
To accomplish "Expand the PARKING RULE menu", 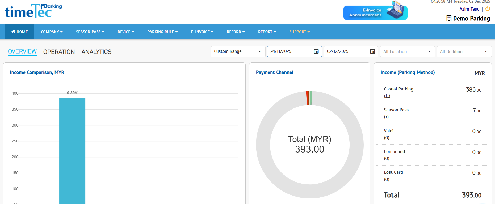I will point(162,32).
